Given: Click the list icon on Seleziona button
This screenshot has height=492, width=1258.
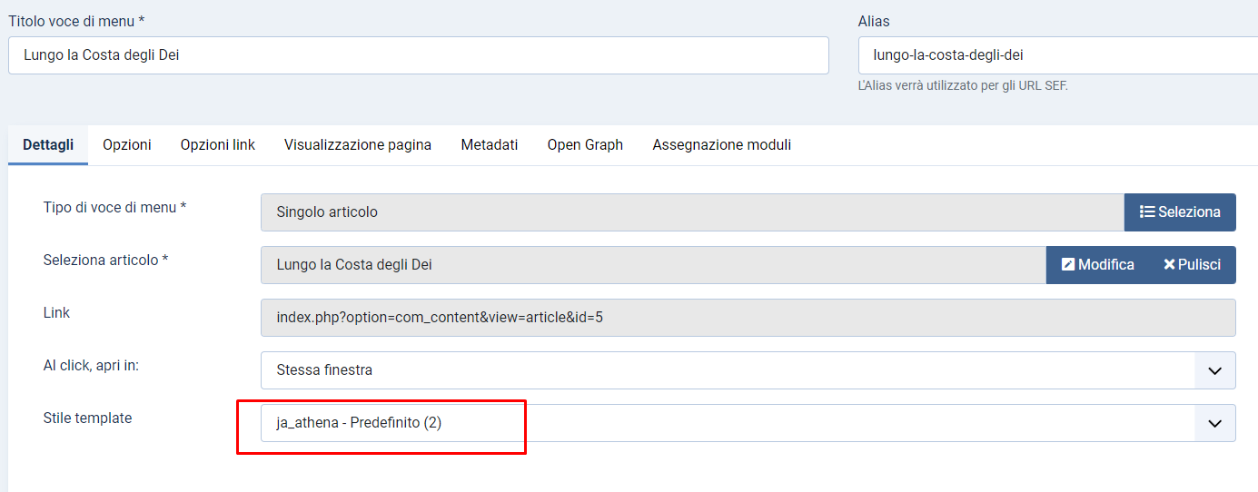Looking at the screenshot, I should tap(1147, 212).
